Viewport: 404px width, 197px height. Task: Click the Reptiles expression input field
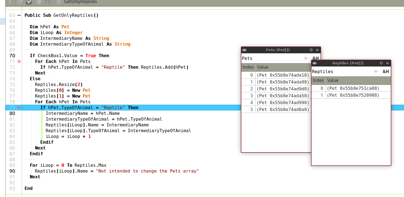(341, 71)
